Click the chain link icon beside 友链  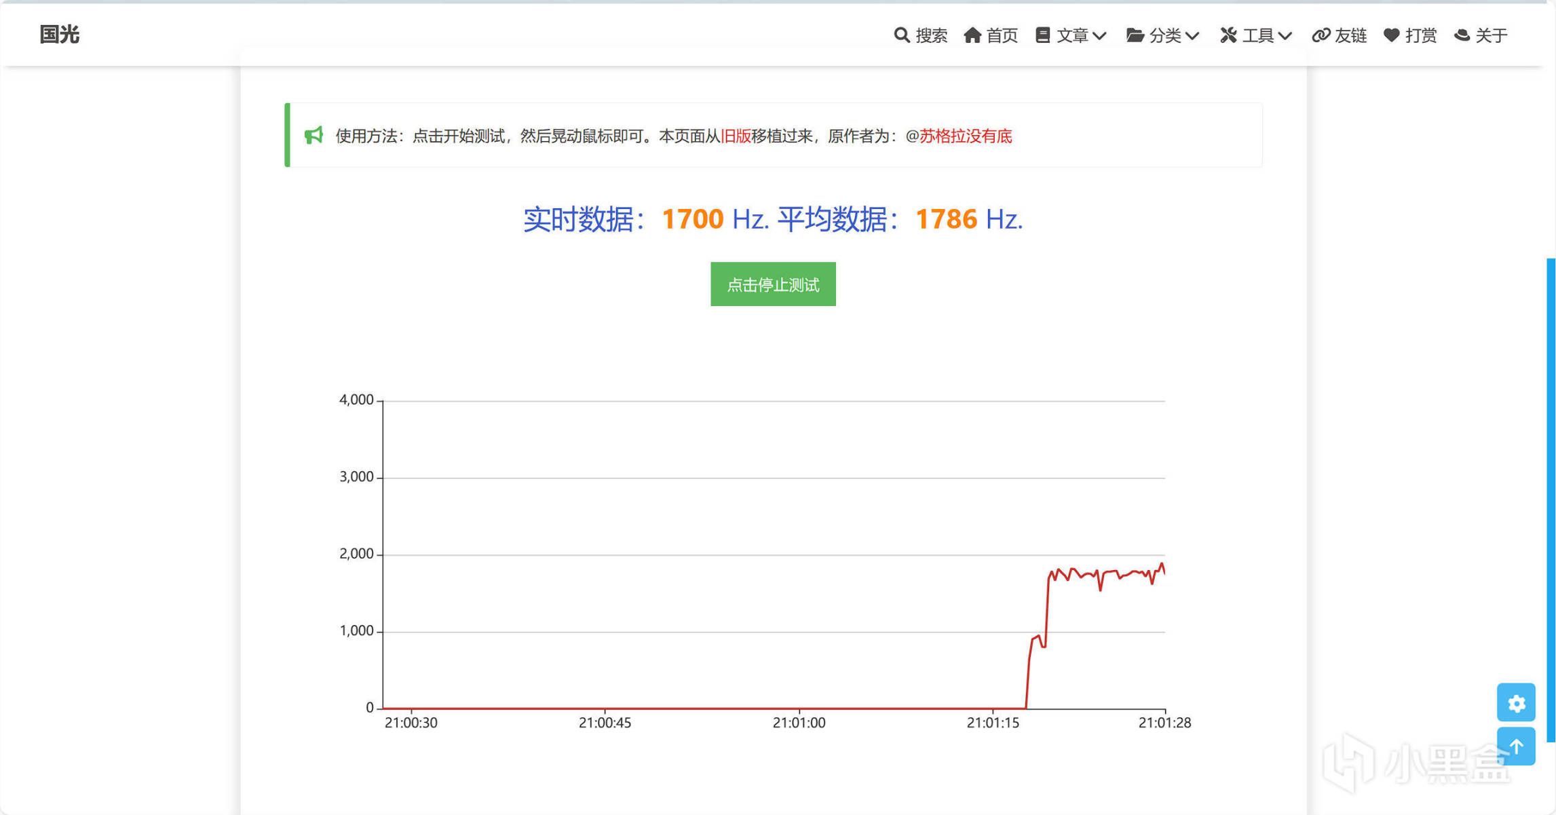pos(1321,35)
